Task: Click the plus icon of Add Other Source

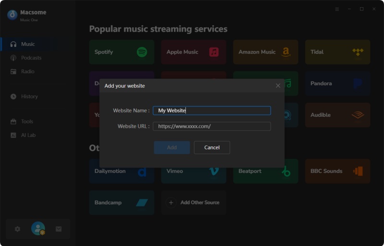Action: [171, 203]
